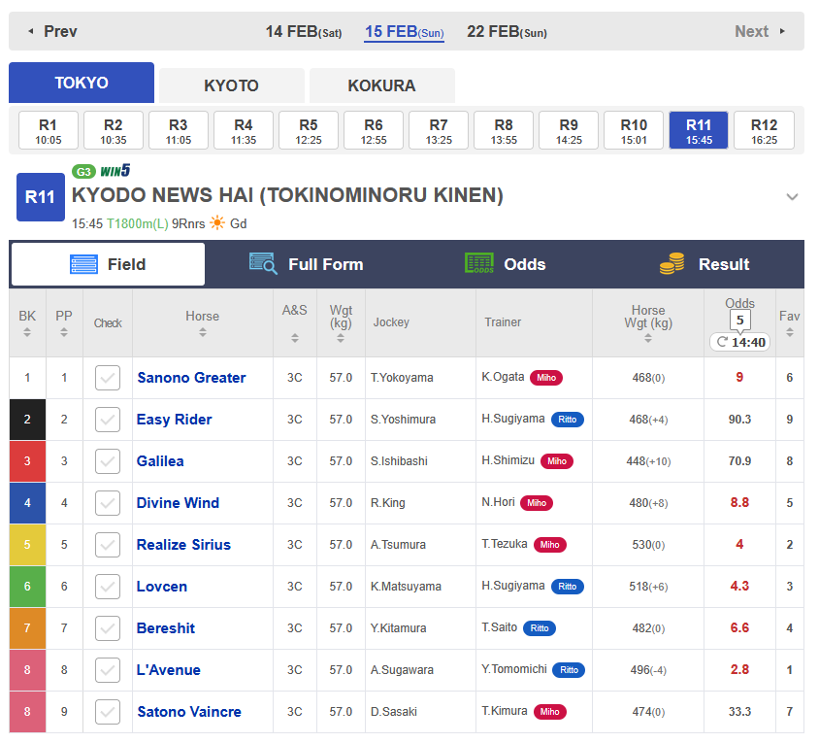The width and height of the screenshot is (819, 743).
Task: Open the Result tab
Action: [704, 264]
